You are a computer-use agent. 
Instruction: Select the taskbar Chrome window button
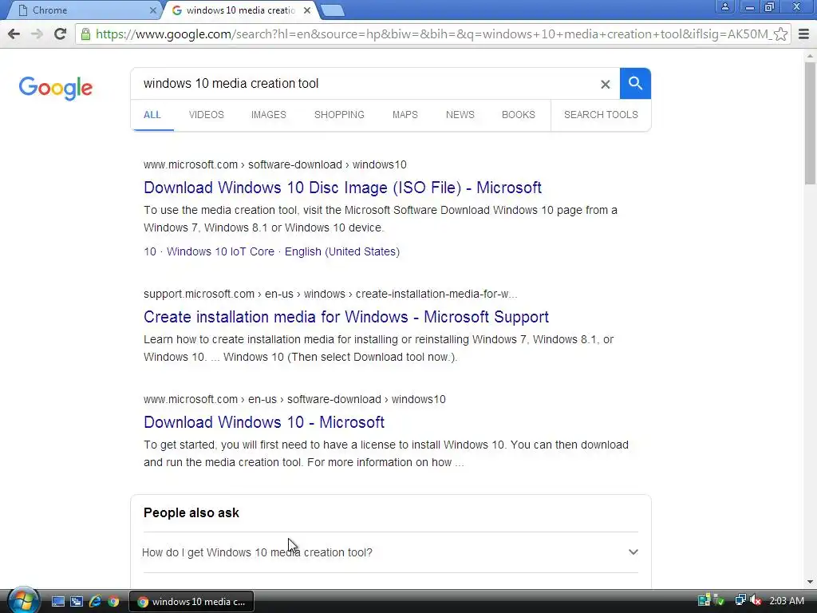191,602
